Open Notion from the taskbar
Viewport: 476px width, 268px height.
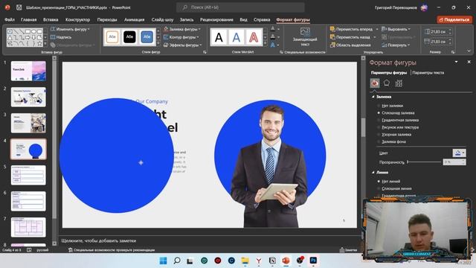(272, 261)
